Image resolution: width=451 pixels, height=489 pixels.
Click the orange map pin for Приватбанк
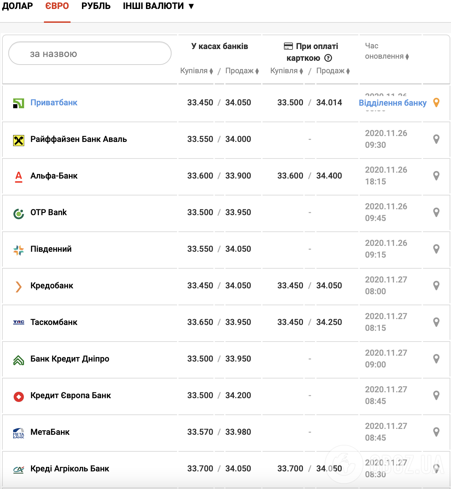436,103
